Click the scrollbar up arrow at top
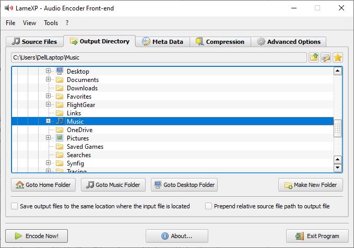The image size is (354, 248). [x=337, y=71]
